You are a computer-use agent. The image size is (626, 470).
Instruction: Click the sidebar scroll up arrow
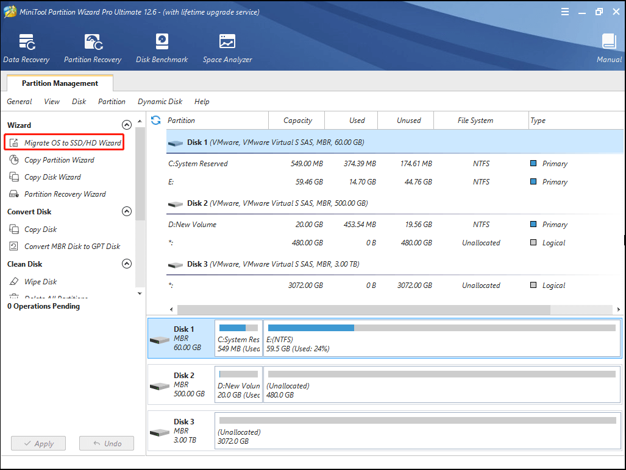(x=140, y=121)
